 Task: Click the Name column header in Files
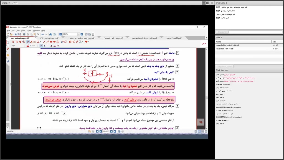click(243, 42)
